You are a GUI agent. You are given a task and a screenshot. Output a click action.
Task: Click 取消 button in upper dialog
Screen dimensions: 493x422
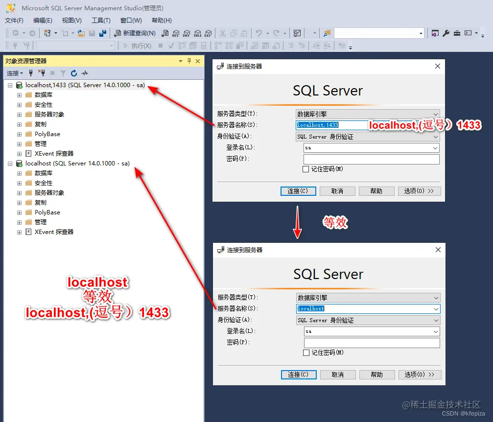click(337, 191)
